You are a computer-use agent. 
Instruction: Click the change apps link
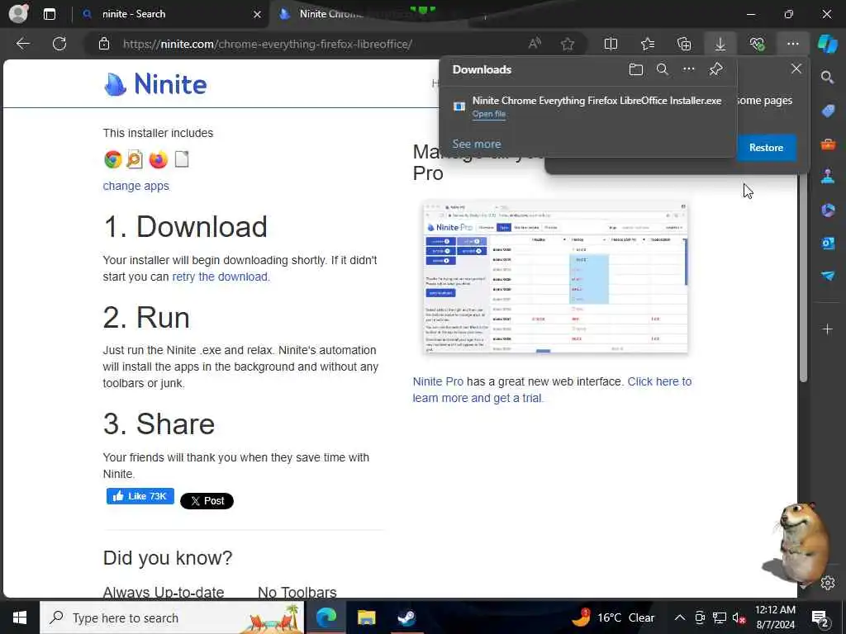[136, 186]
